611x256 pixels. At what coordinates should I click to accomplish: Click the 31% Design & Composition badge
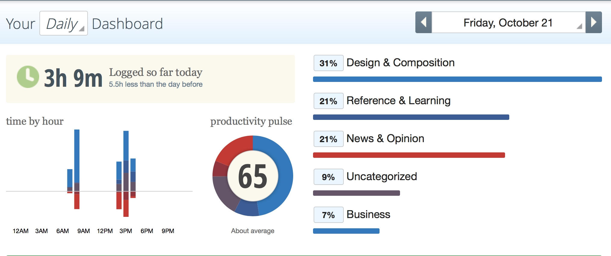tap(328, 63)
